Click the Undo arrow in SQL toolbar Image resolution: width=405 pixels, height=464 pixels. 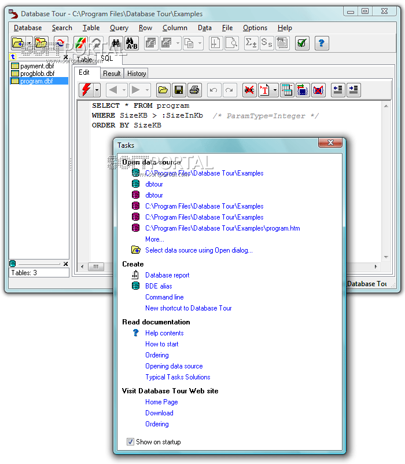tap(213, 90)
